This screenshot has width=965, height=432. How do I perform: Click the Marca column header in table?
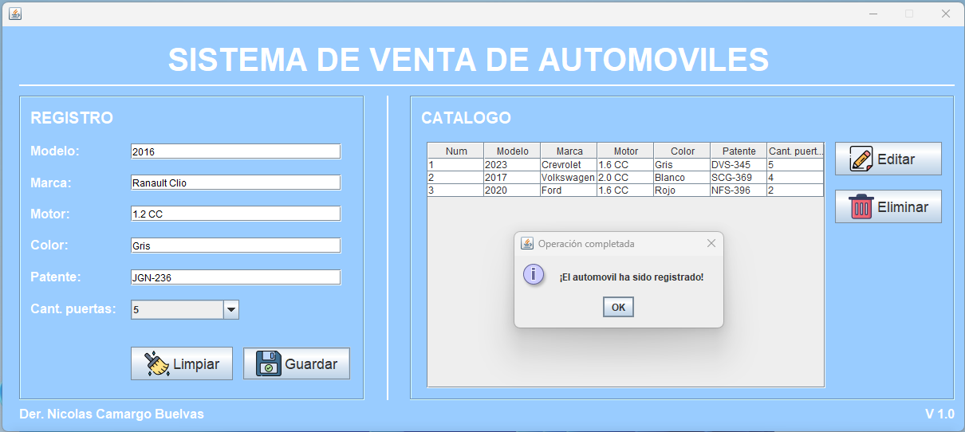click(x=569, y=151)
